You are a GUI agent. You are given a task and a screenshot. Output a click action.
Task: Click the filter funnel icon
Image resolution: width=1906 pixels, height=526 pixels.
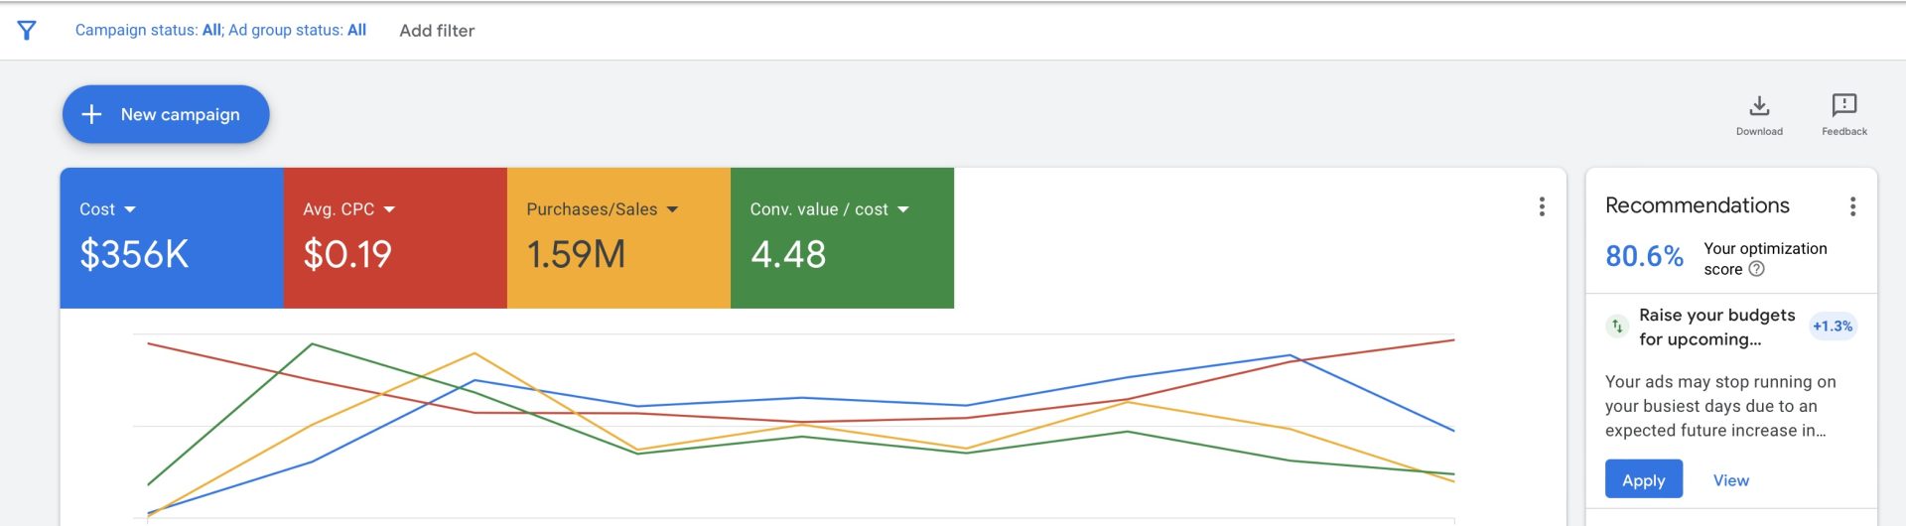(x=27, y=31)
